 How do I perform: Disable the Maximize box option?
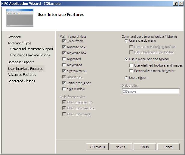coord(64,53)
